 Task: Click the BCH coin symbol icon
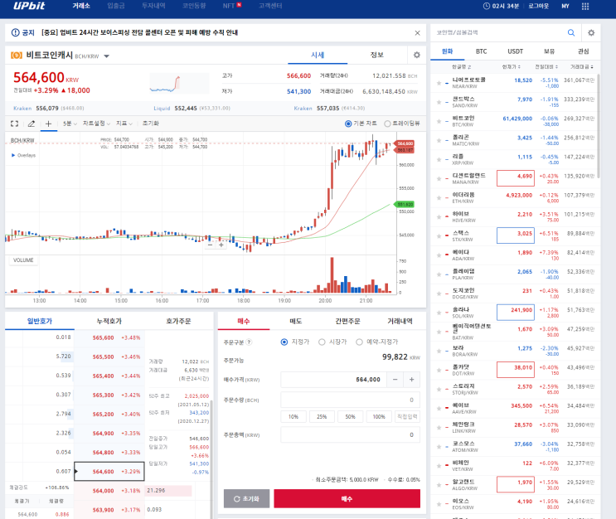(x=17, y=56)
